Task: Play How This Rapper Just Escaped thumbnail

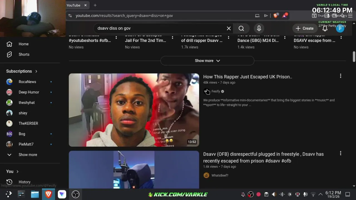Action: coord(134,110)
